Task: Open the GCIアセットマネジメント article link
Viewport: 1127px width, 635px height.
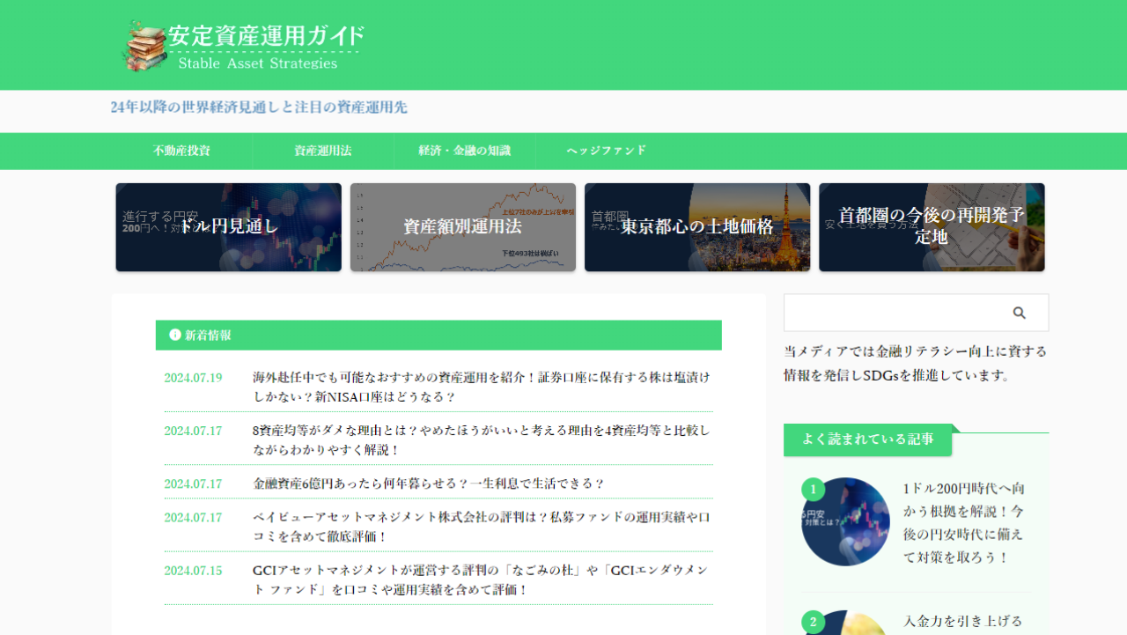Action: click(481, 580)
